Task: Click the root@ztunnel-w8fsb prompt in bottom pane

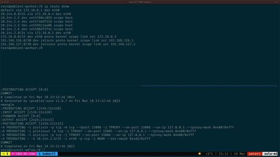Action: click(21, 150)
